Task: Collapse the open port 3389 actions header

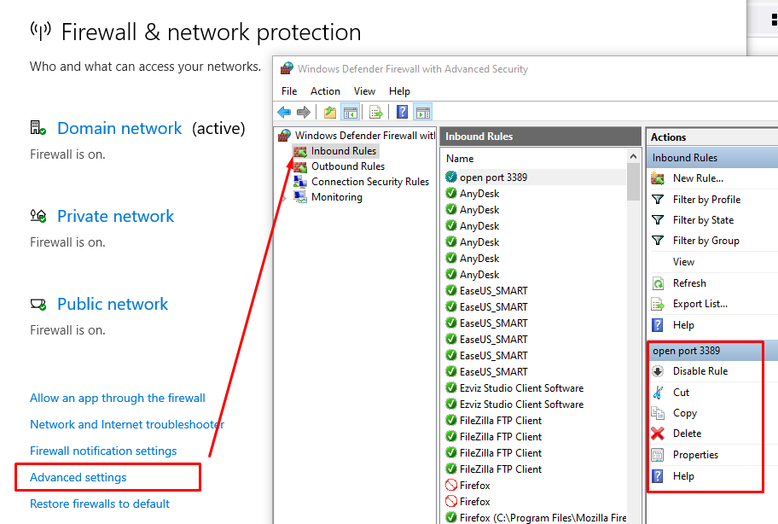Action: pyautogui.click(x=712, y=351)
